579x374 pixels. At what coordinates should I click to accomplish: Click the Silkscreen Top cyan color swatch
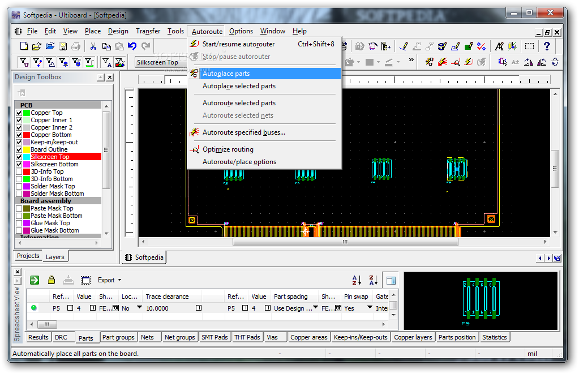pyautogui.click(x=27, y=157)
